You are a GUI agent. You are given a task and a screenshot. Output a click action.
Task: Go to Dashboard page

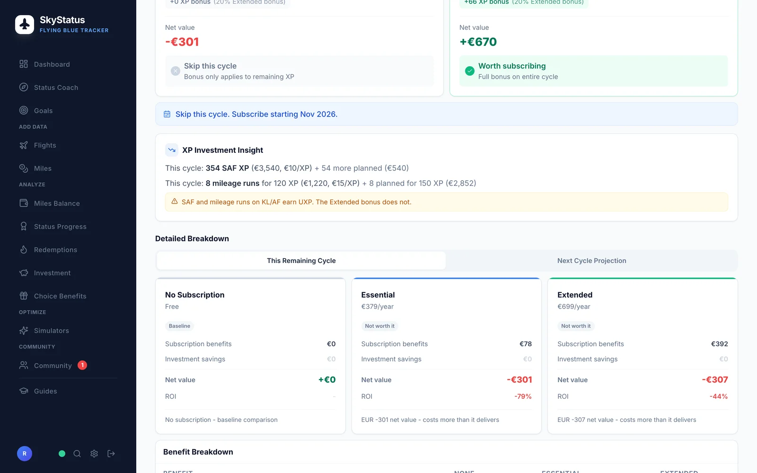point(52,64)
